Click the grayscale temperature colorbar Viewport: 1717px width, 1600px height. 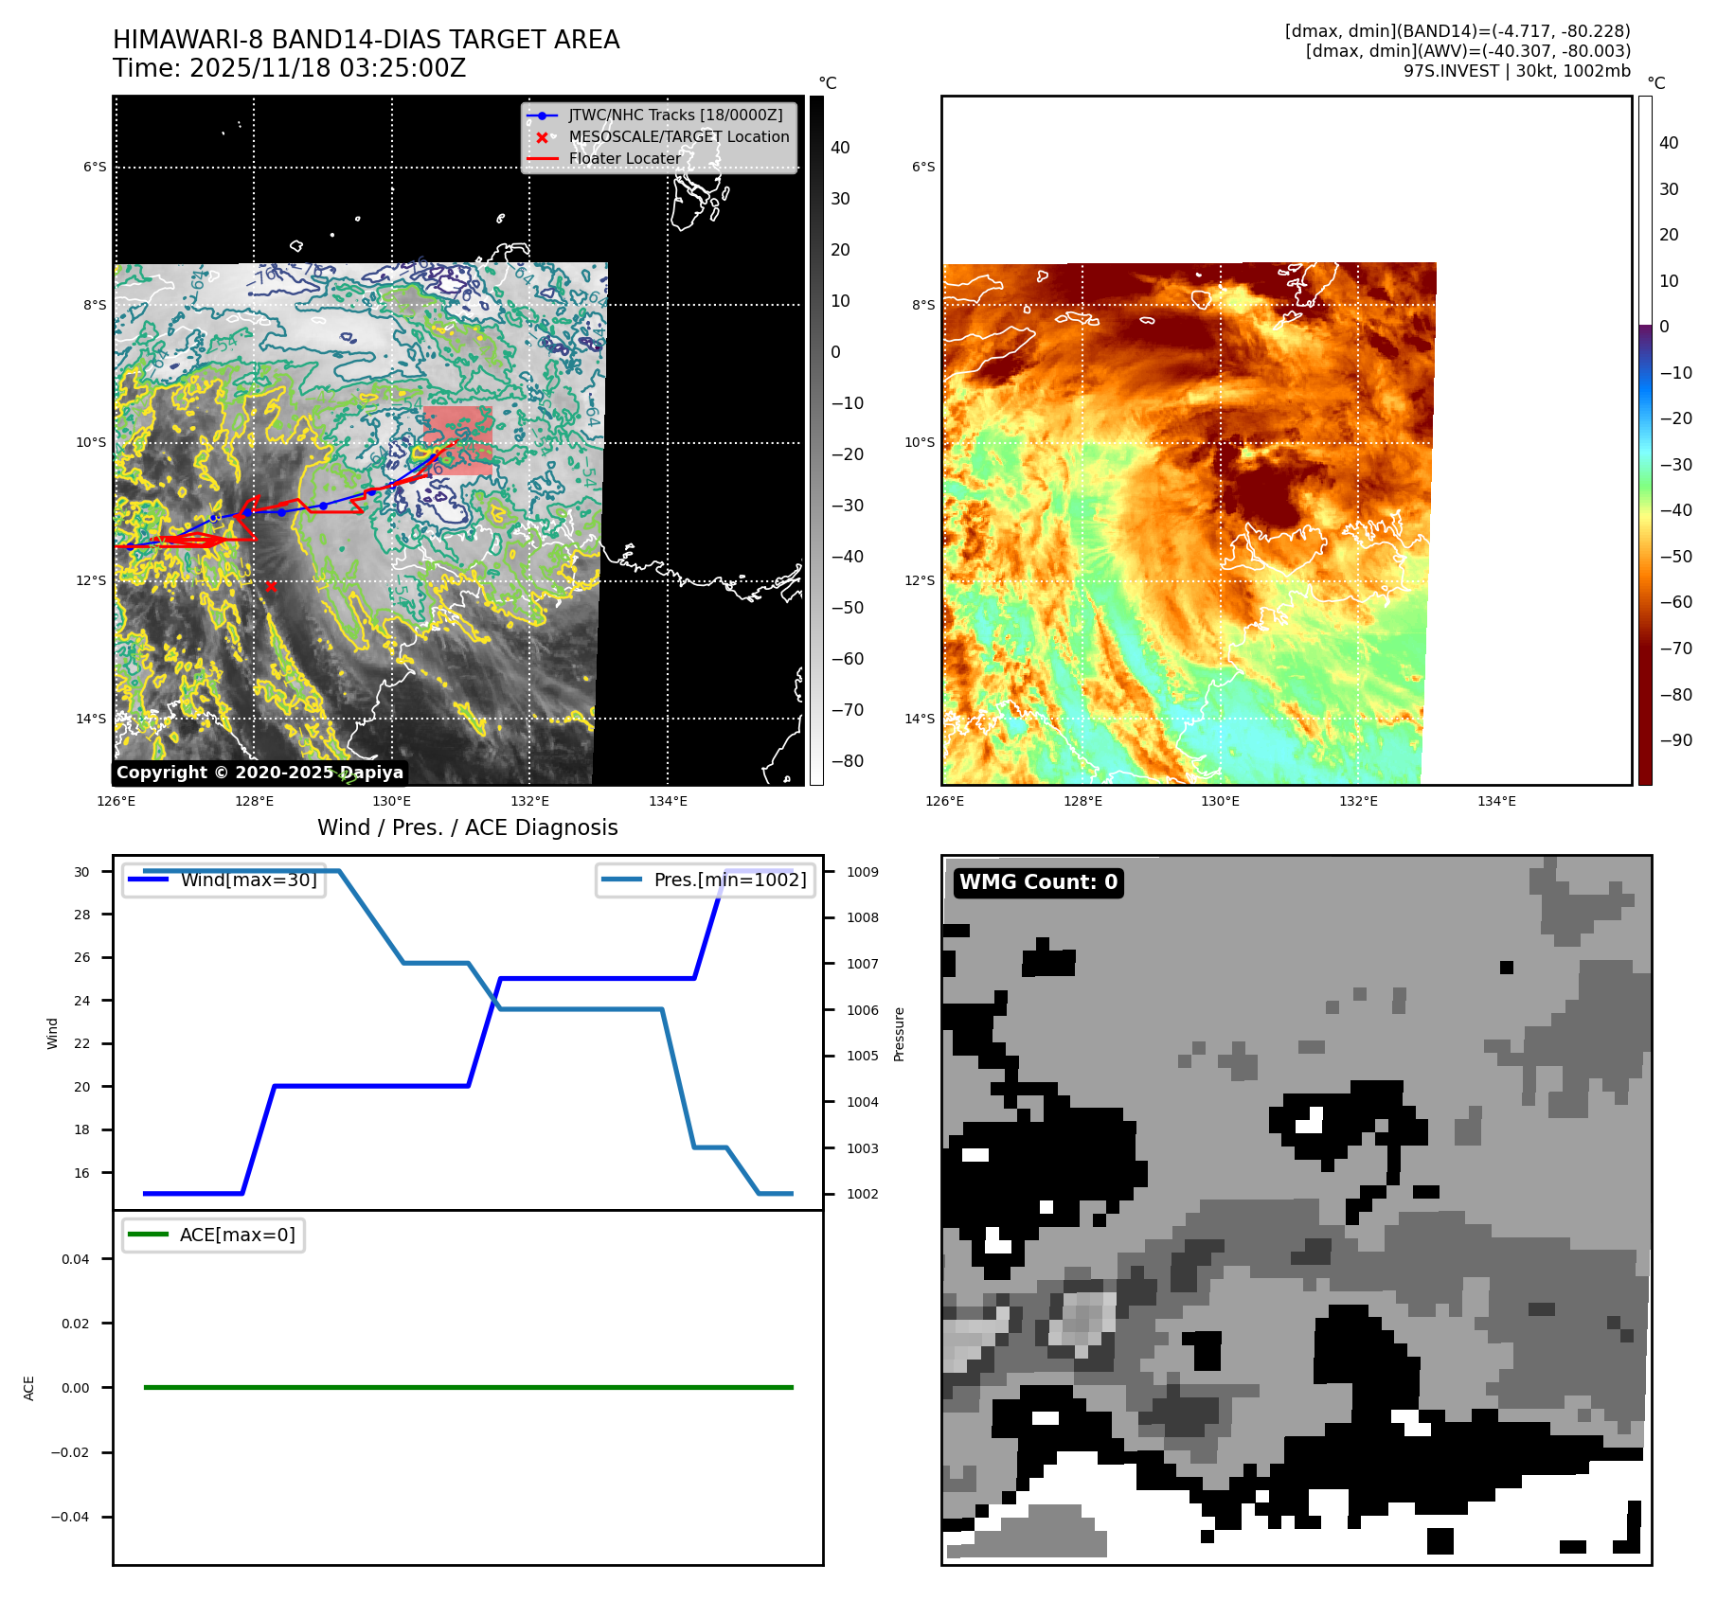coord(816,440)
